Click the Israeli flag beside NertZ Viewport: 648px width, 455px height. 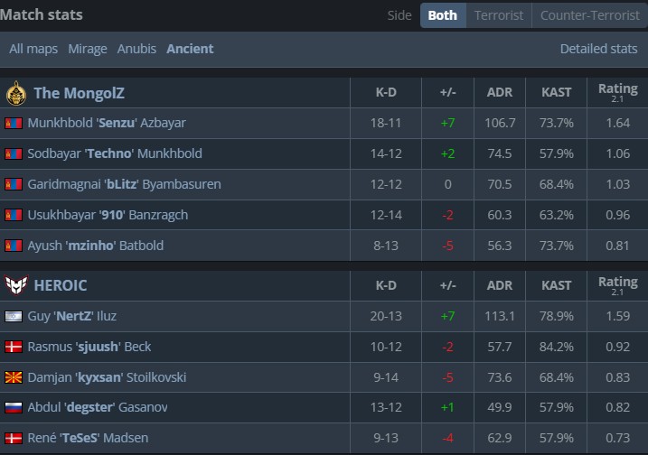pos(14,316)
